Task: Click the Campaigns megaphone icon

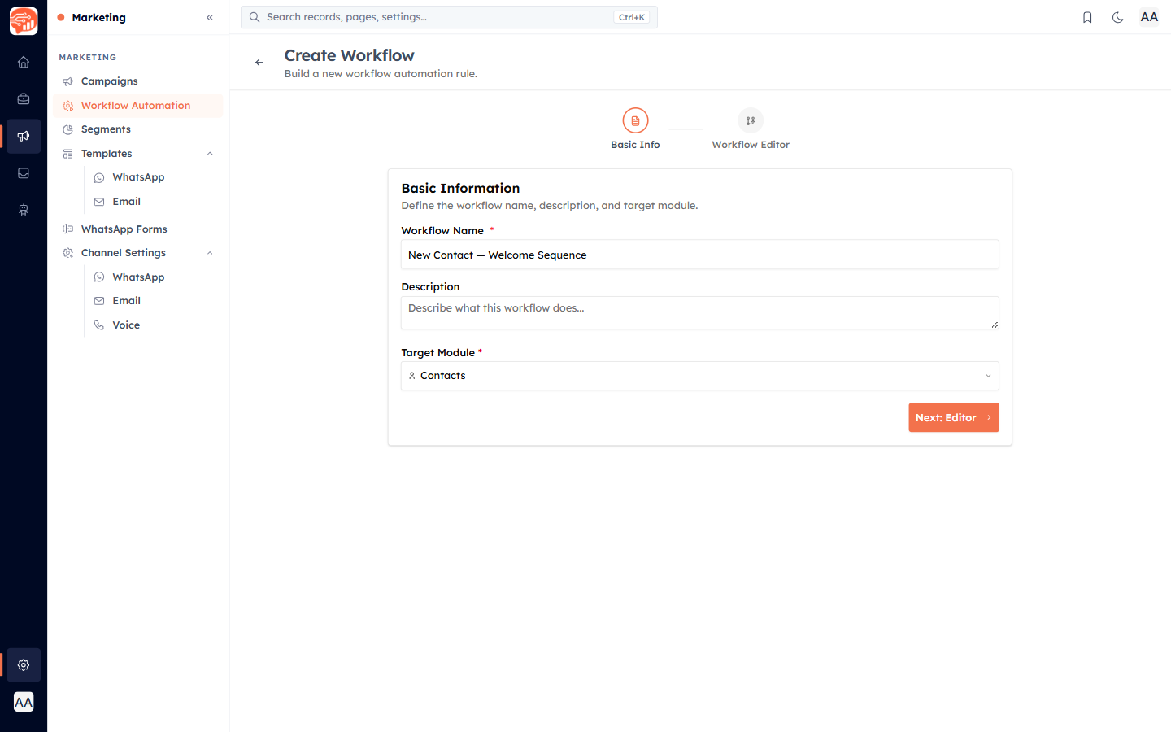Action: 67,81
